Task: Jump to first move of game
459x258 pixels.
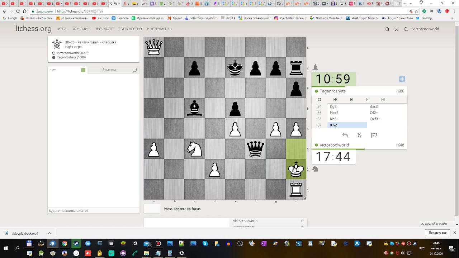Action: tap(335, 100)
